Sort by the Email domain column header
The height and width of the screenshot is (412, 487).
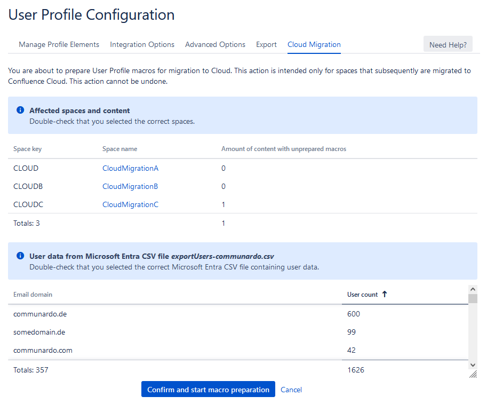[33, 295]
